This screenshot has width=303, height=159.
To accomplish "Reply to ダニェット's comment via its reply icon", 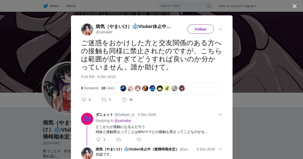I will click(98, 140).
